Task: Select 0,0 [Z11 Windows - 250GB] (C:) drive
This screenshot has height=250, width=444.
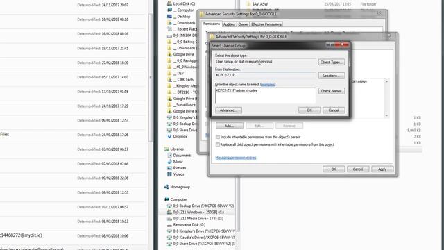Action: 196,212
